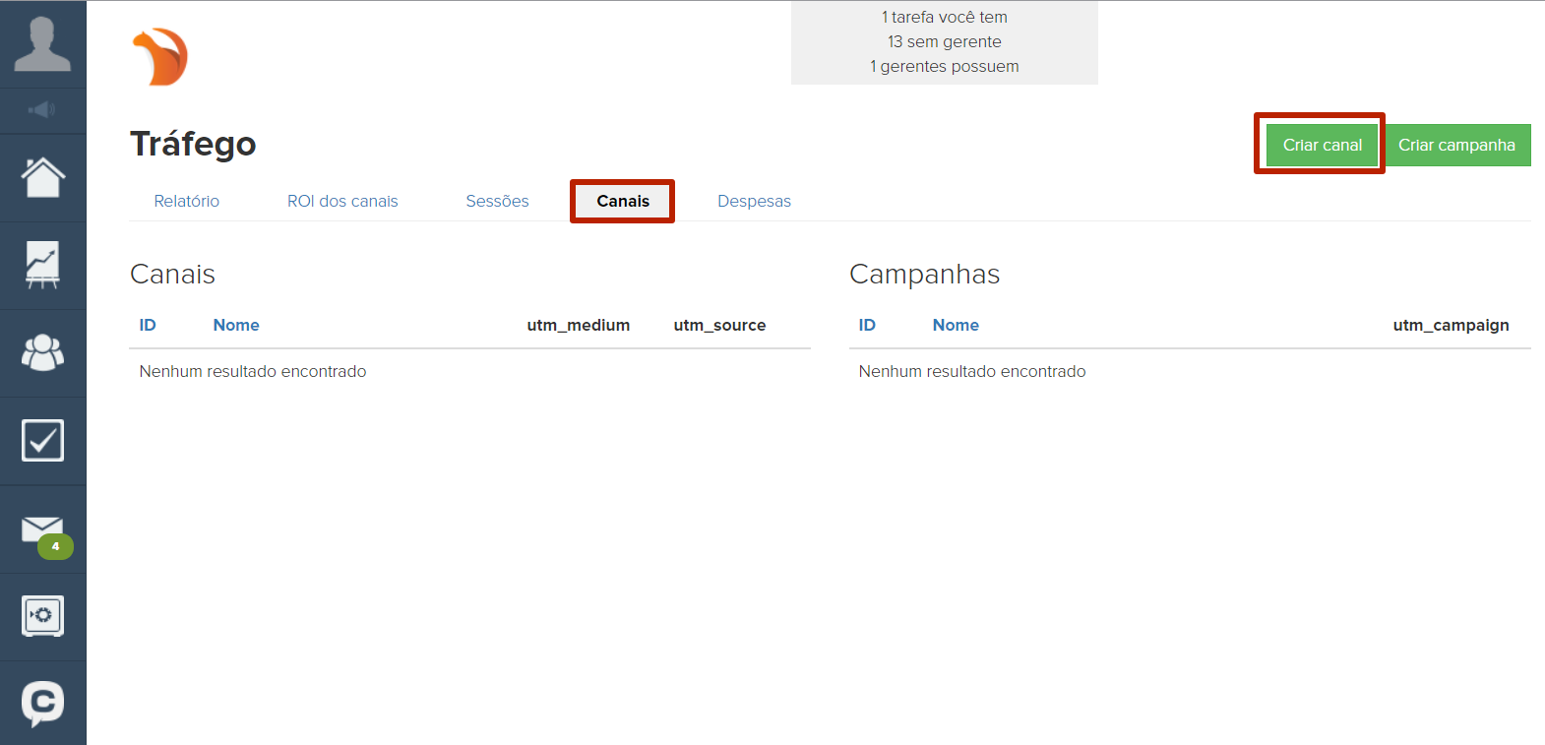Open the chat bubble icon
This screenshot has width=1545, height=745.
point(42,703)
